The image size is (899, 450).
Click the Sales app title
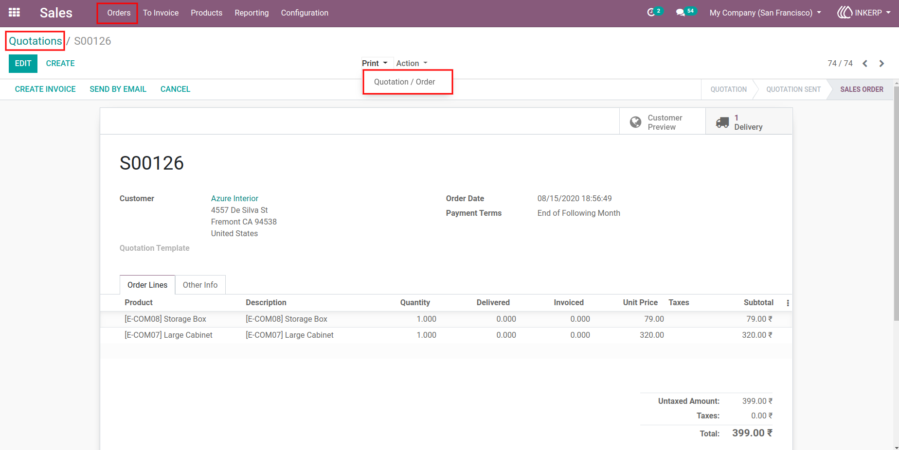tap(56, 13)
